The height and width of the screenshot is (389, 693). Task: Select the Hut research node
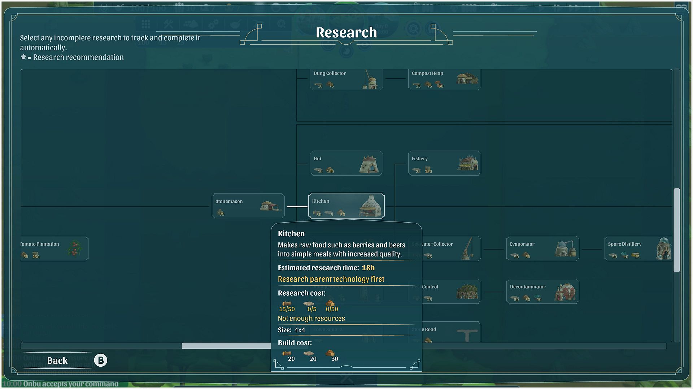346,163
